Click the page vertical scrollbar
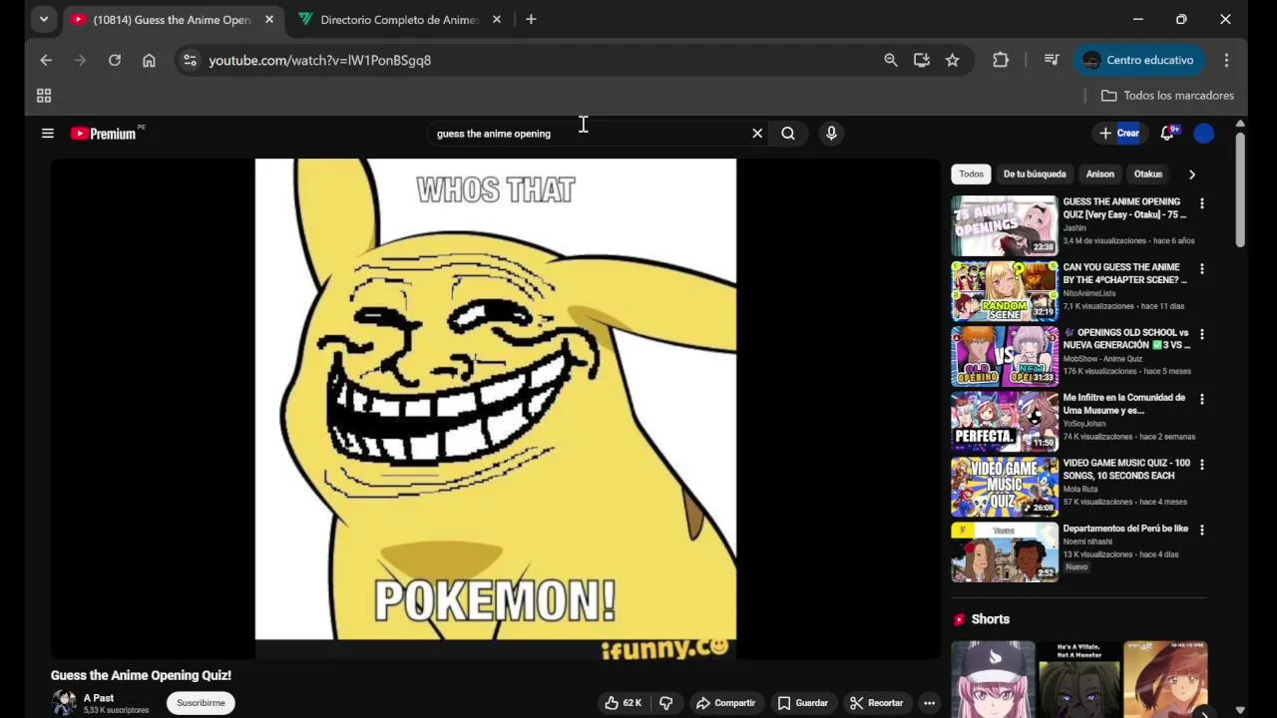 (1240, 189)
